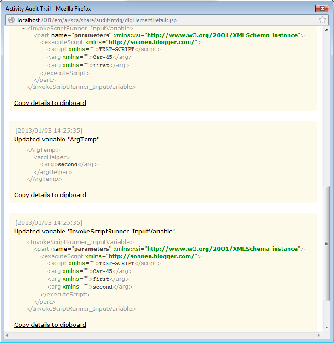Collapse the top executeScript node
Viewport: 334px width, 343px height.
pos(37,42)
